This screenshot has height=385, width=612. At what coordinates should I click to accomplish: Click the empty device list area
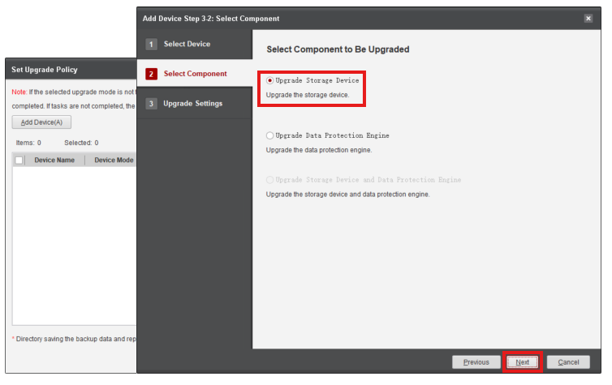click(73, 243)
